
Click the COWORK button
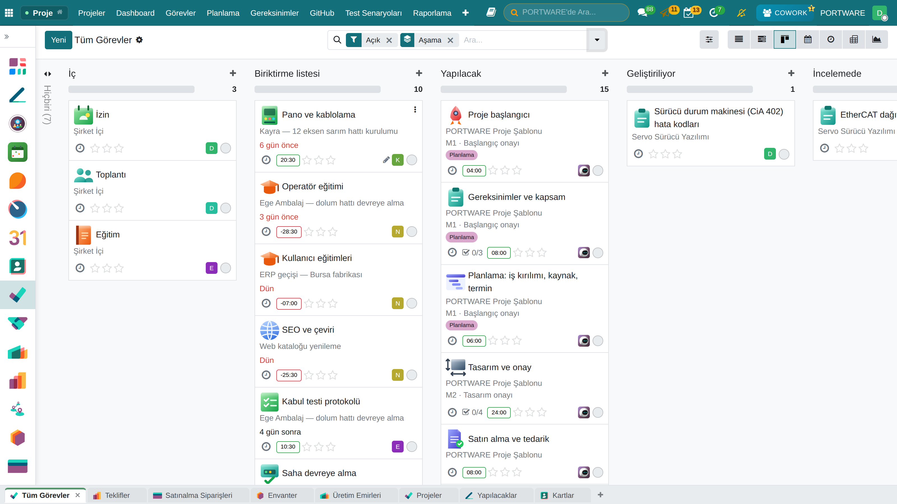point(785,13)
